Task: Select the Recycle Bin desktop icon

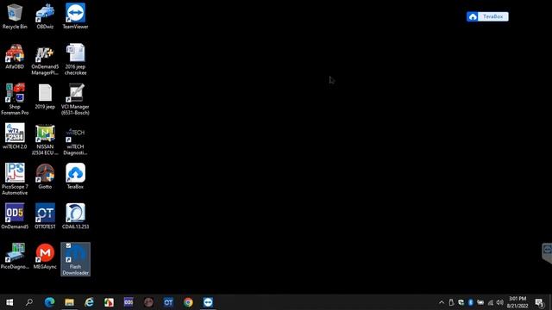Action: point(15,16)
